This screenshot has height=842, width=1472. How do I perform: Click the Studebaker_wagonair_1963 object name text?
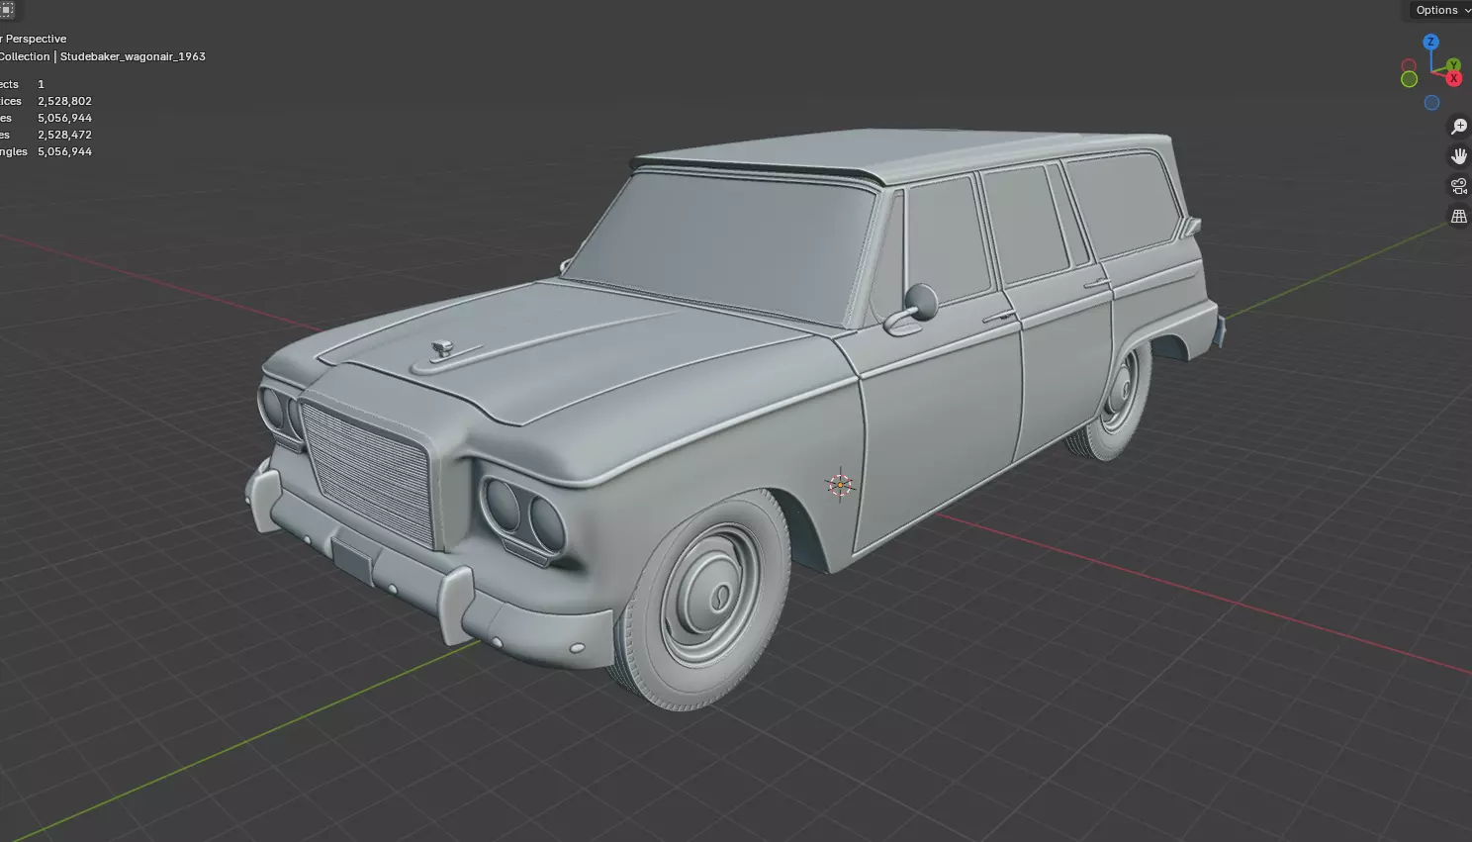[x=133, y=56]
